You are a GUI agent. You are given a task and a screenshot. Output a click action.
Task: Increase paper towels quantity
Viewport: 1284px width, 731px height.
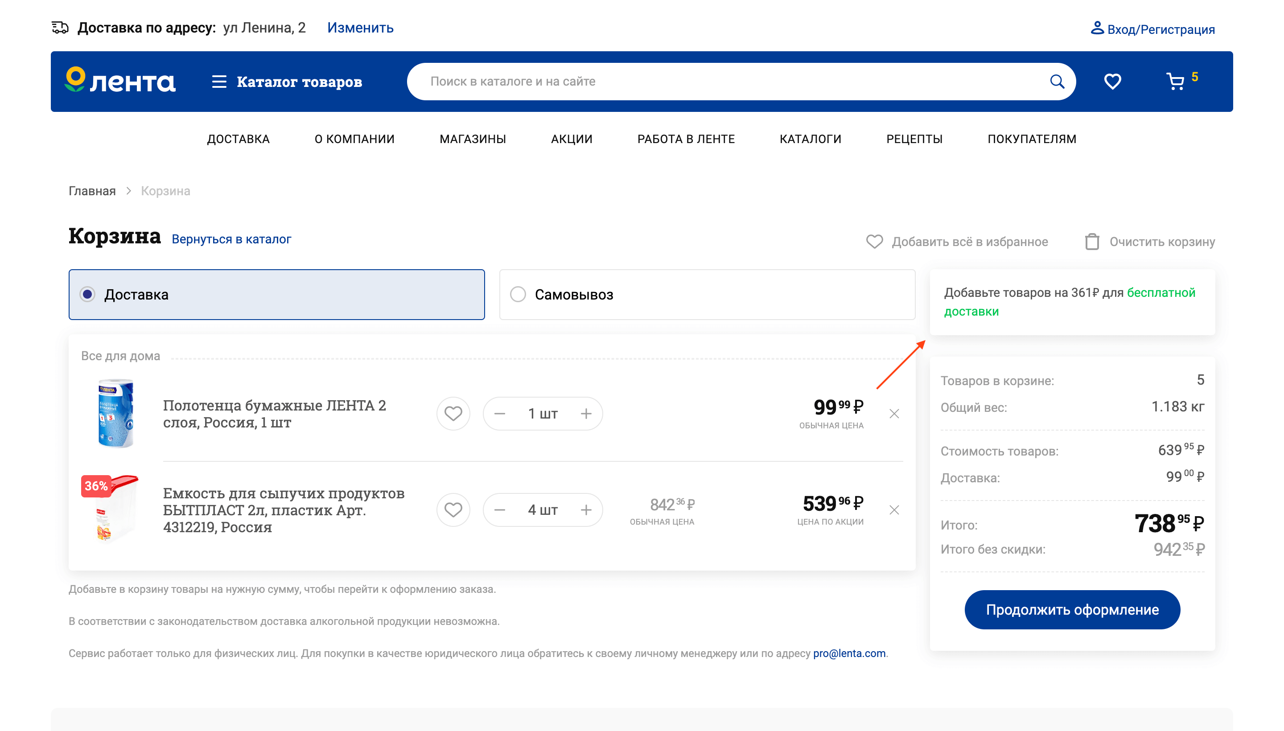tap(586, 414)
